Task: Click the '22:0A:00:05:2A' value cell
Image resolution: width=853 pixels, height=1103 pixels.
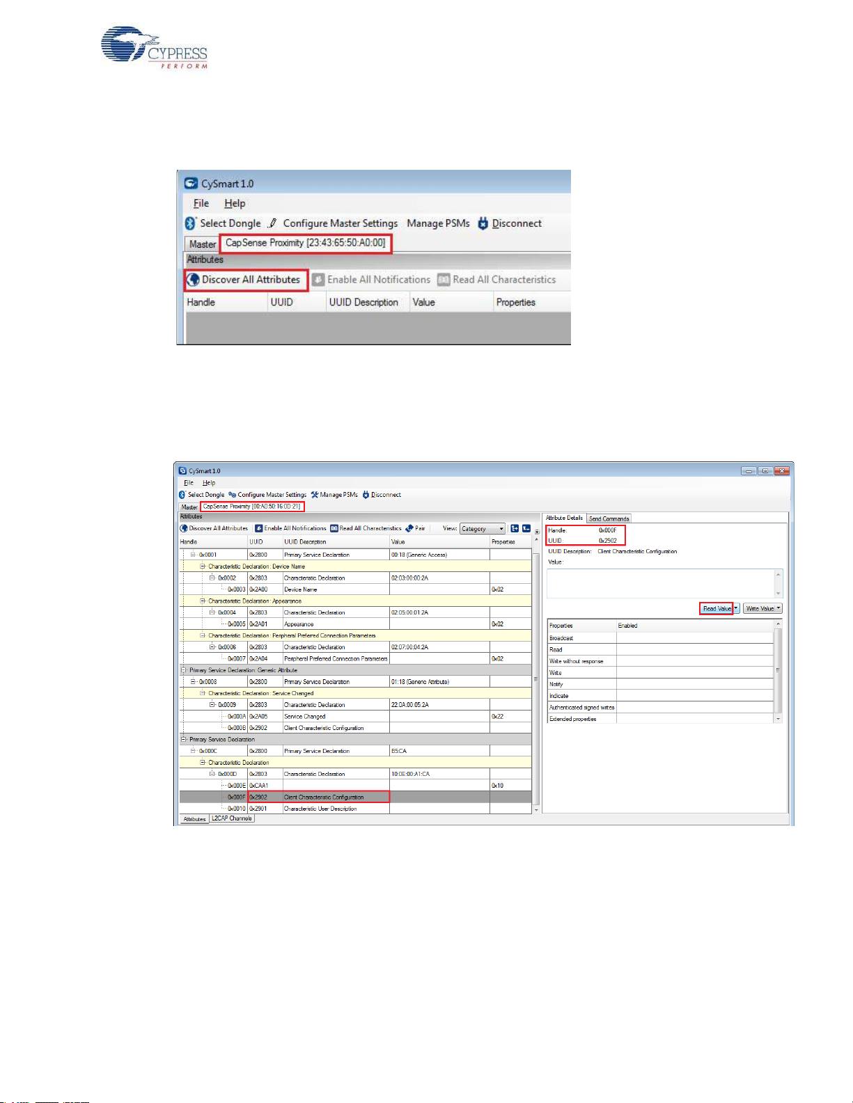Action: (x=439, y=705)
